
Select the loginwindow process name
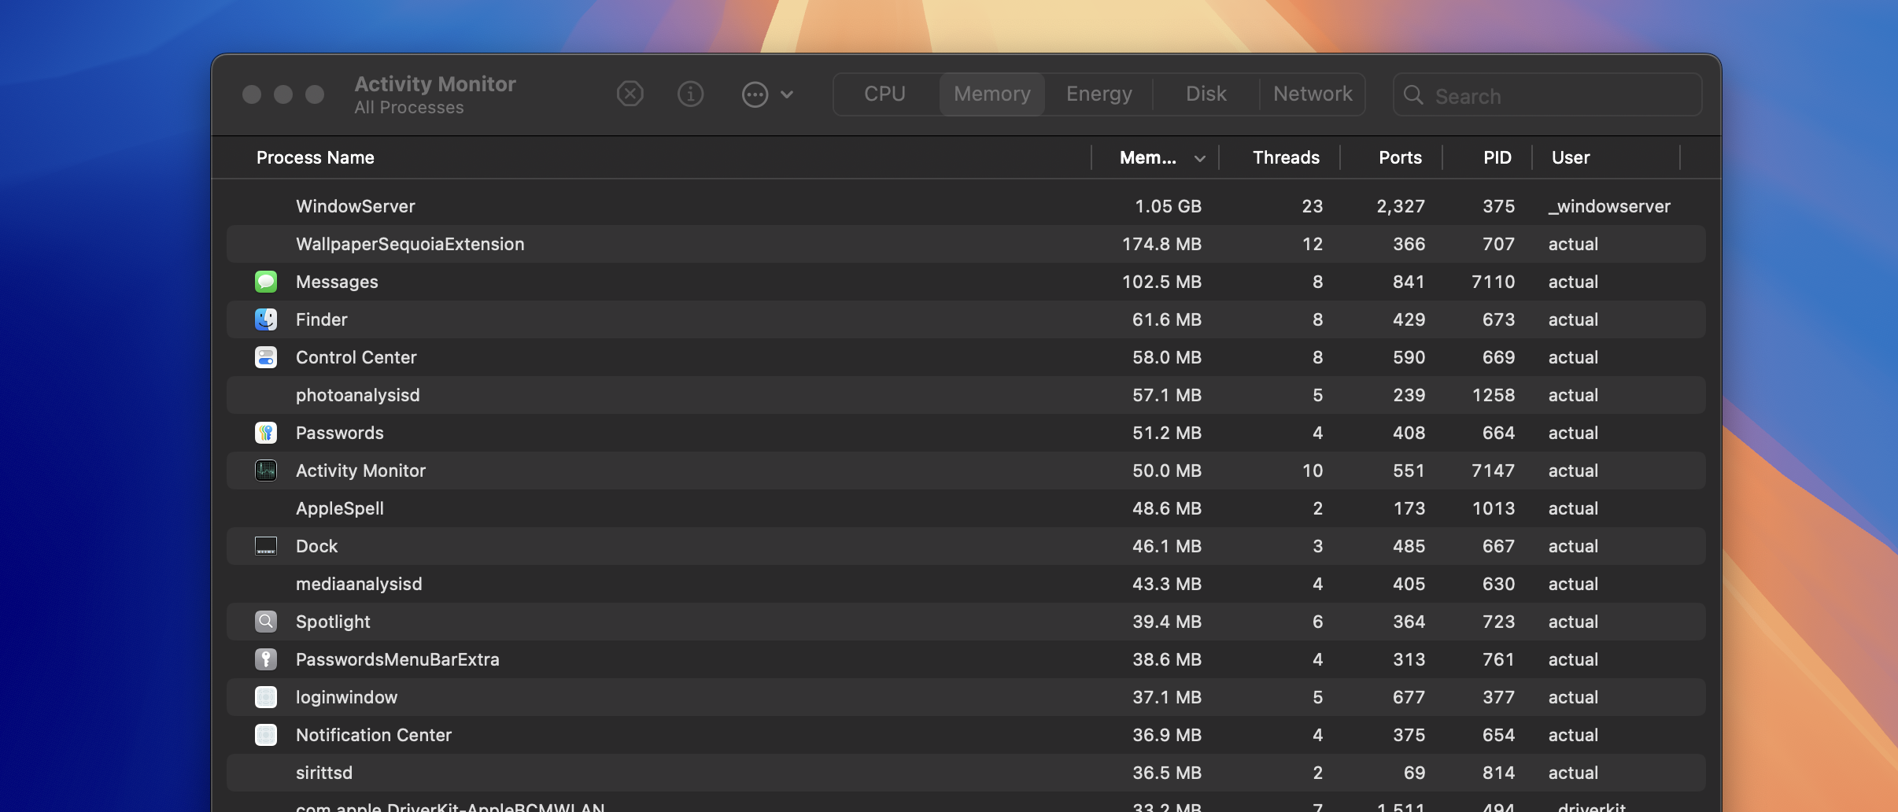(347, 697)
